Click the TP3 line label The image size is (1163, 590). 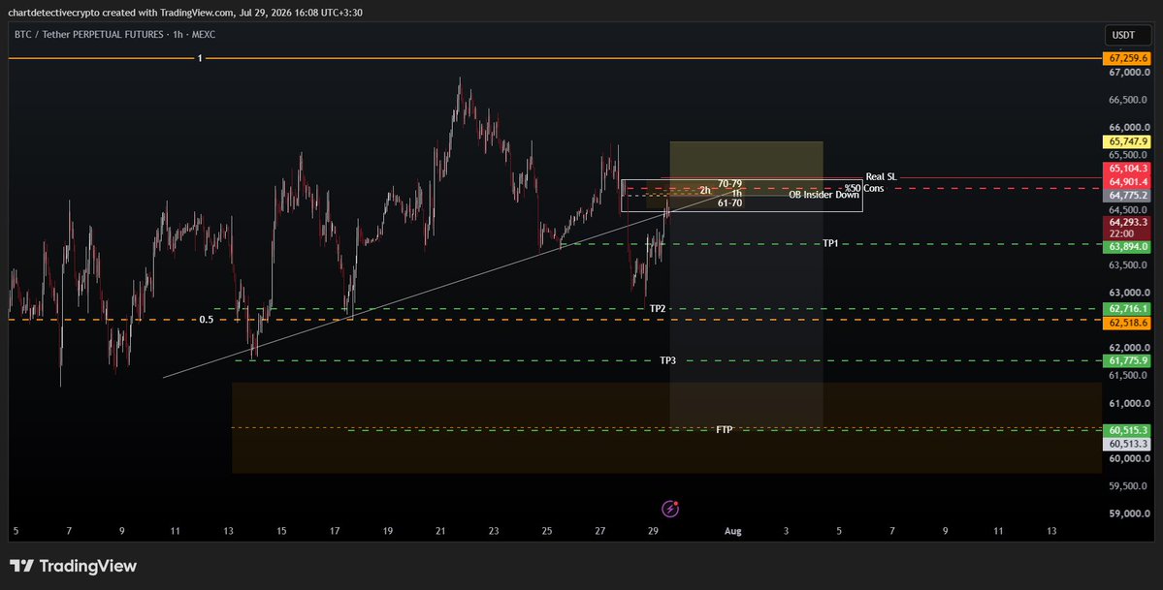(x=667, y=360)
